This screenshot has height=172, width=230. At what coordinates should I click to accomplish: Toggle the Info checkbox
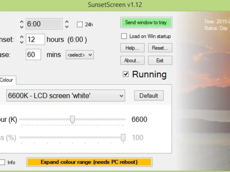(x=2, y=162)
